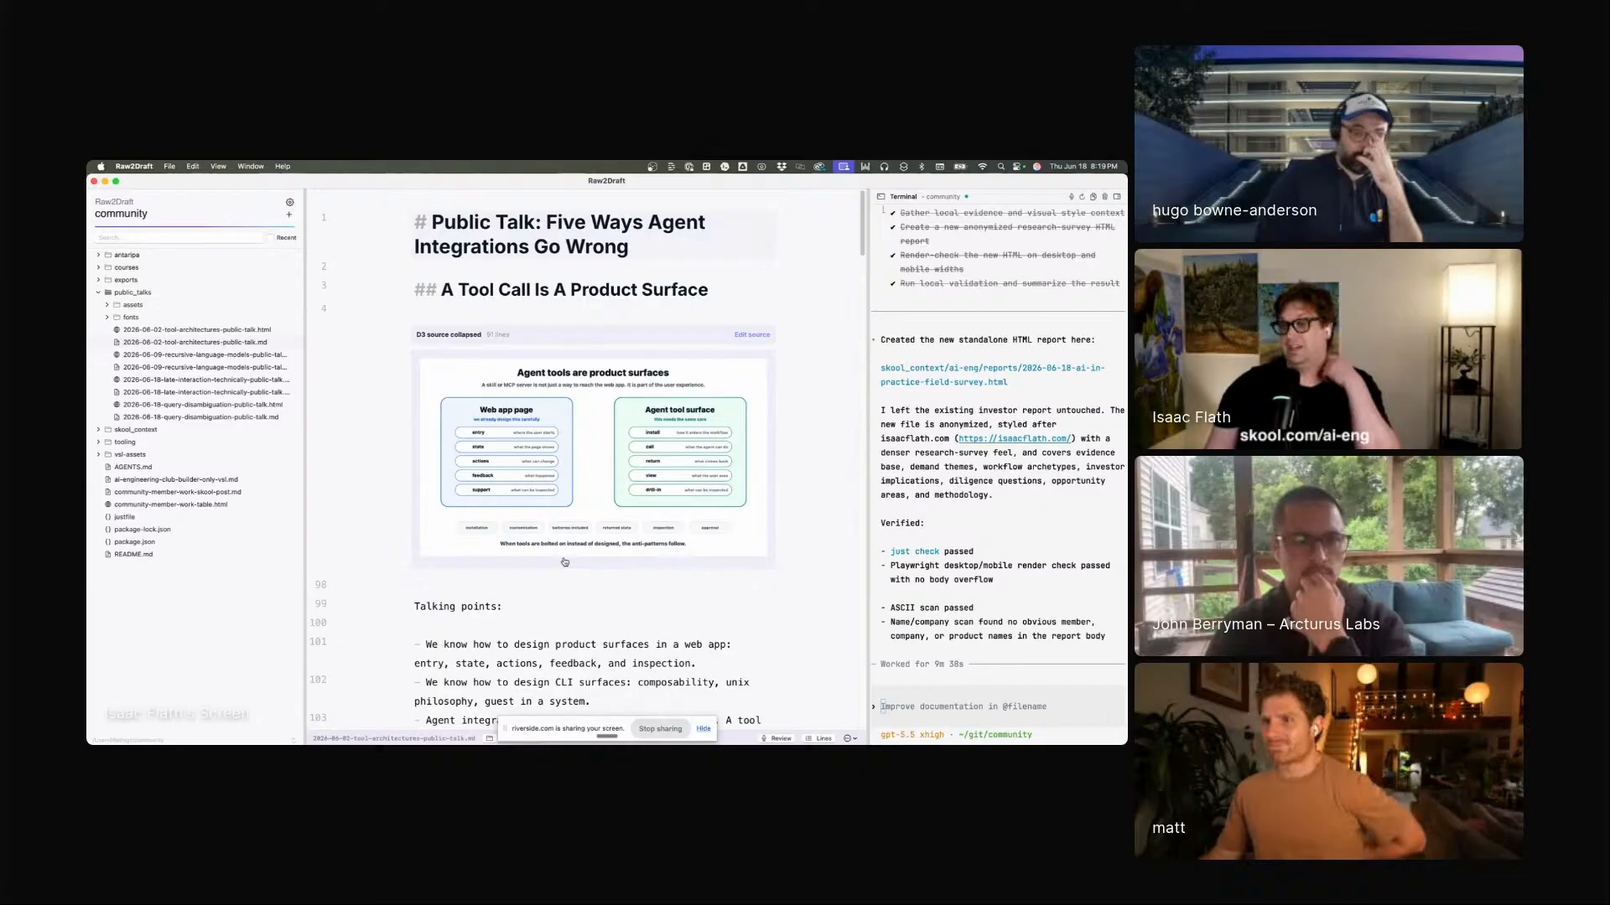Click the microphone icon in Terminal header
Image resolution: width=1610 pixels, height=905 pixels.
point(1071,197)
